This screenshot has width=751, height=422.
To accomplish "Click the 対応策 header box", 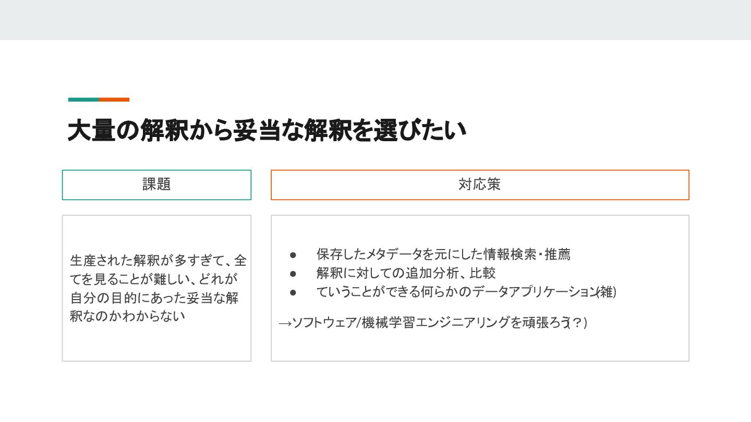I will point(480,184).
